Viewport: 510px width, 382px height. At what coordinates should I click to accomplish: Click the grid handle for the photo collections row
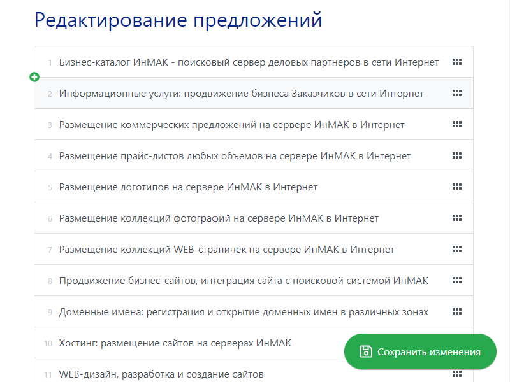click(456, 218)
